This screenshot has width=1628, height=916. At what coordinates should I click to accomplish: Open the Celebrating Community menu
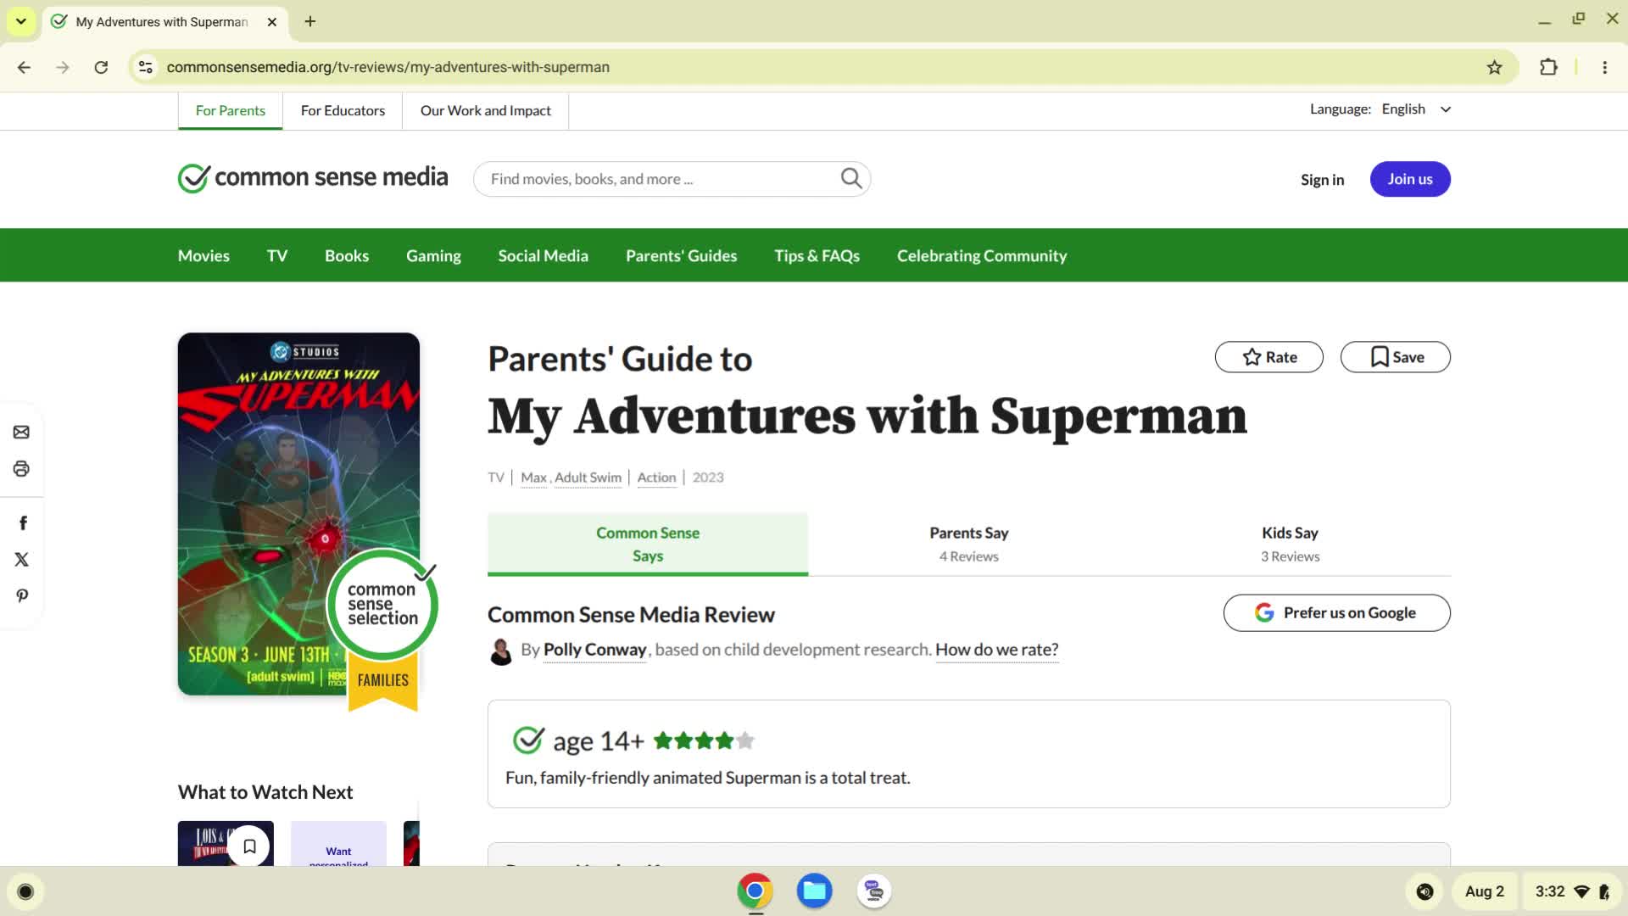982,255
